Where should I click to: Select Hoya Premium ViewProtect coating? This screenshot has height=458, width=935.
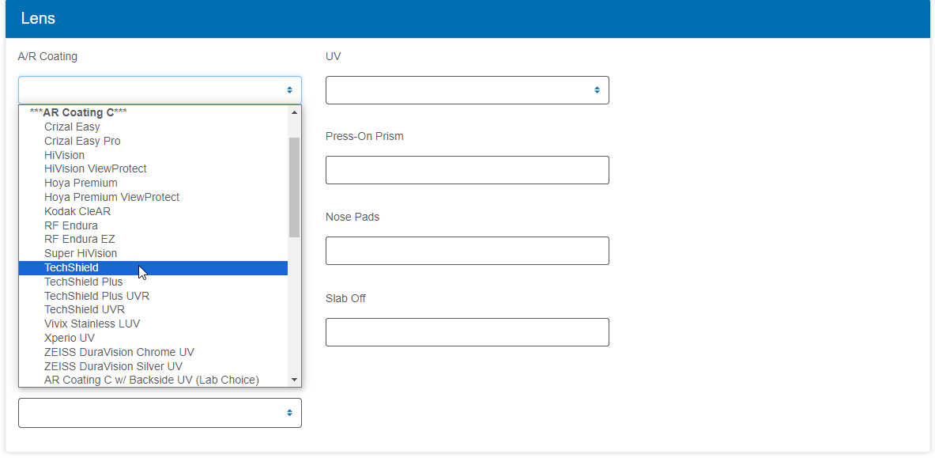click(153, 197)
